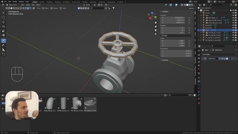This screenshot has height=134, width=238.
Task: Select the Add Cube tool
Action: point(3,54)
